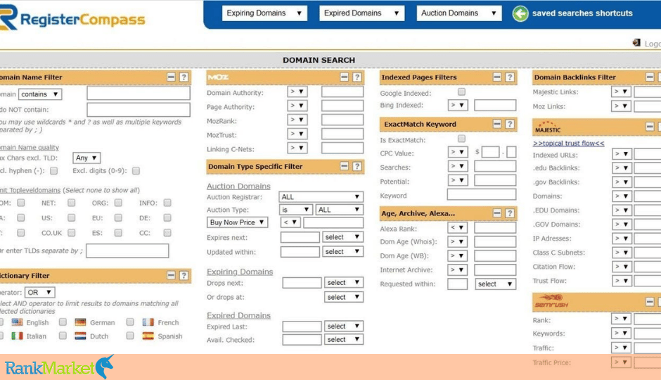Screen dimensions: 661x380
Task: Collapse the ExactMatch Keyword panel
Action: (x=497, y=124)
